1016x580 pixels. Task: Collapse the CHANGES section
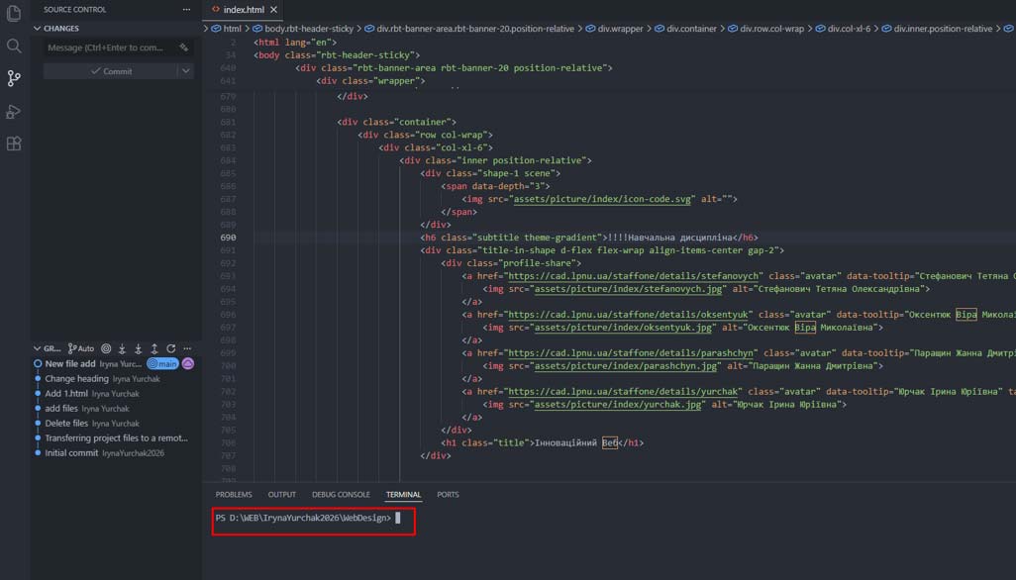[x=37, y=29]
